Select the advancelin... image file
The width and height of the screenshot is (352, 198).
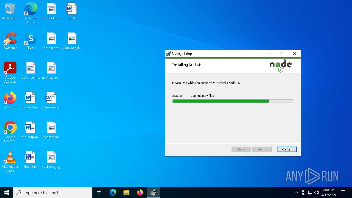[x=31, y=71]
